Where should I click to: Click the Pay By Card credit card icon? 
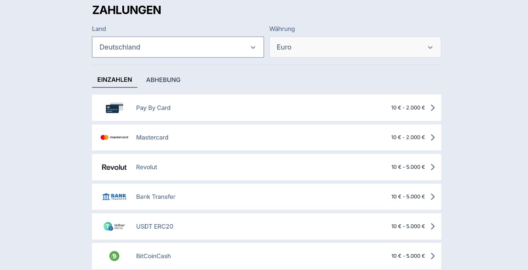[x=114, y=107]
